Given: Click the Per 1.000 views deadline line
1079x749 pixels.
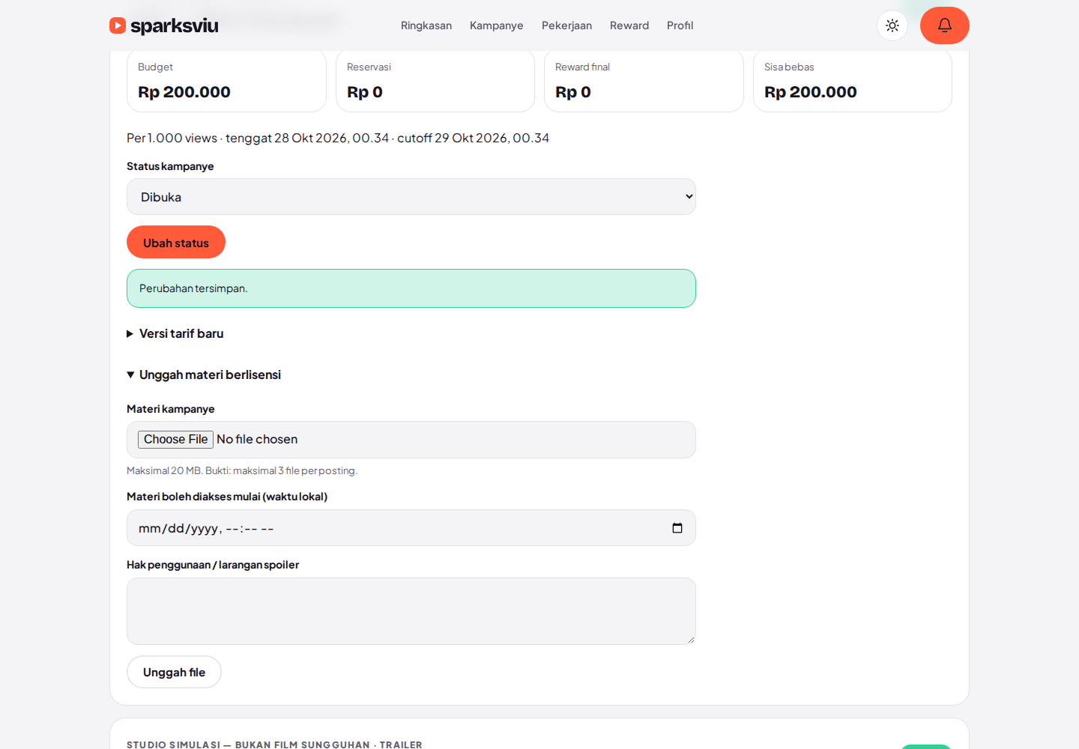Looking at the screenshot, I should pyautogui.click(x=338, y=138).
